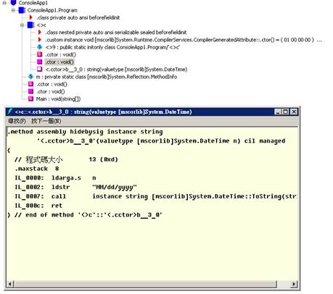Maximize the IL disassembly window
333x294 pixels.
[286, 112]
